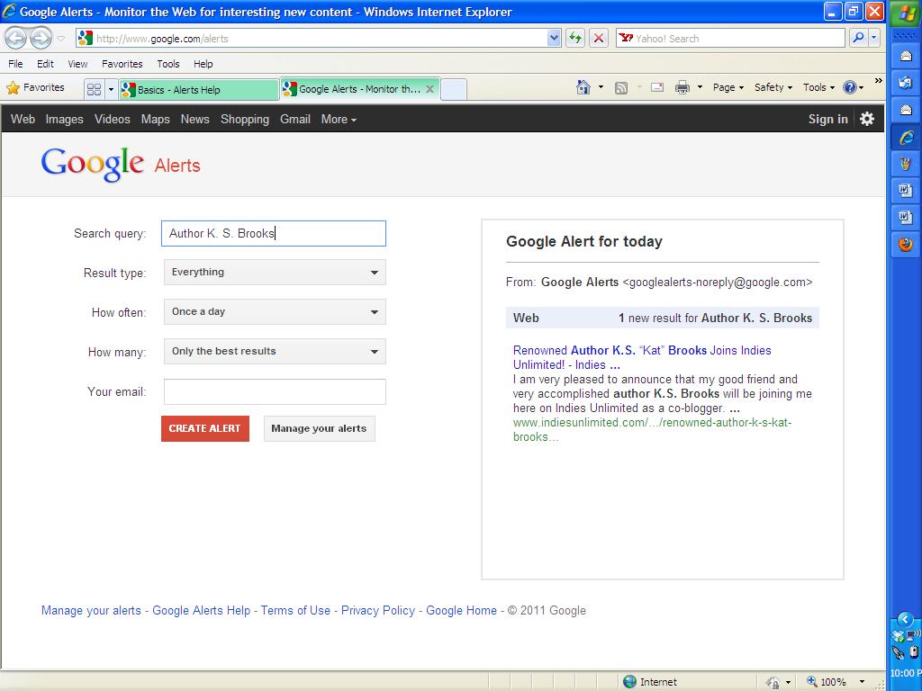922x691 pixels.
Task: Click the expand toolbar chevron overflow
Action: (x=879, y=80)
